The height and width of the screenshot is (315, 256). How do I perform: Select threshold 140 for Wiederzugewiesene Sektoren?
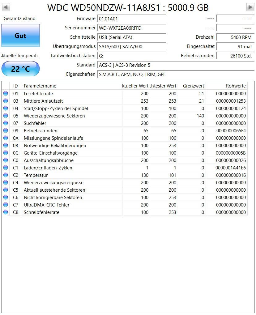click(200, 116)
